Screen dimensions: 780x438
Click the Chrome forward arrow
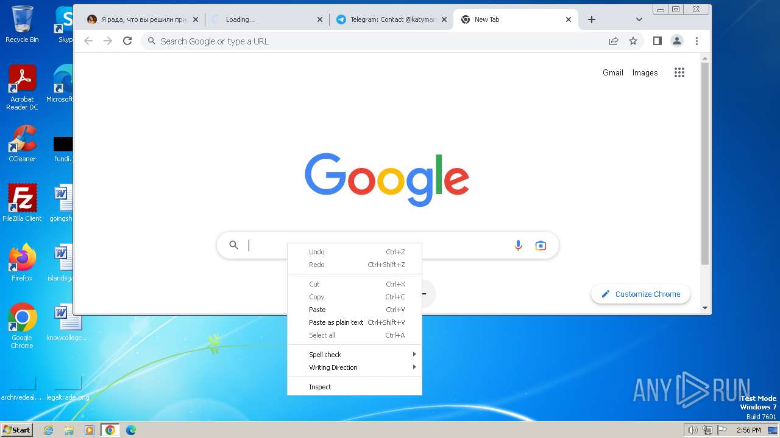108,41
